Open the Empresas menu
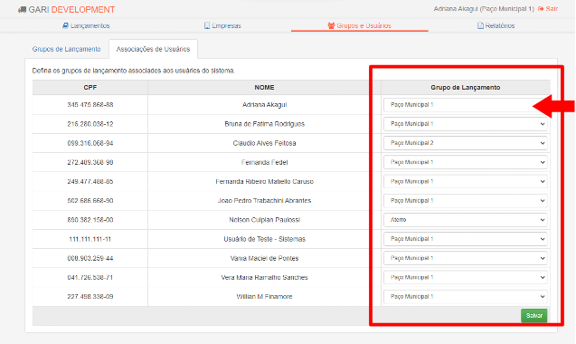Viewport: 576px width, 344px height. point(222,25)
